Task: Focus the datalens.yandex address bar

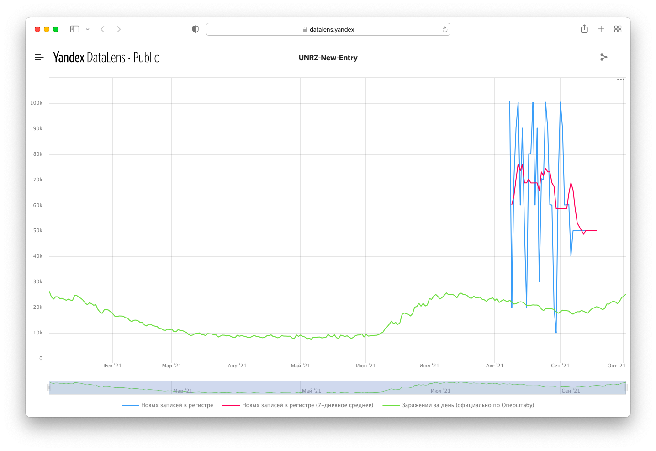Action: pos(328,29)
